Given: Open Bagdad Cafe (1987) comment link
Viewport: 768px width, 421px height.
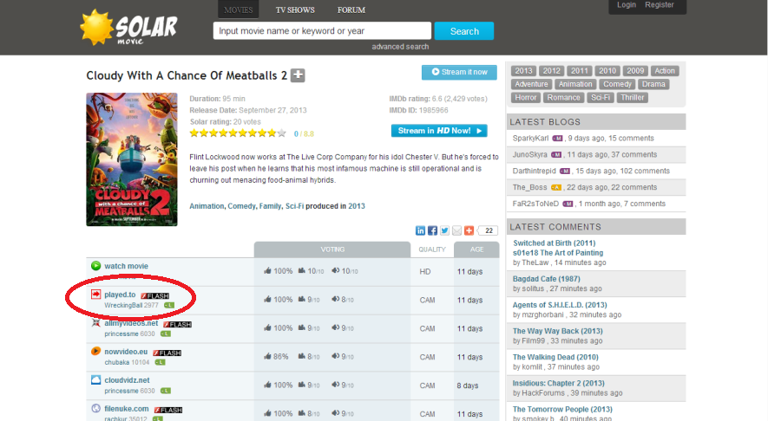Looking at the screenshot, I should [546, 279].
